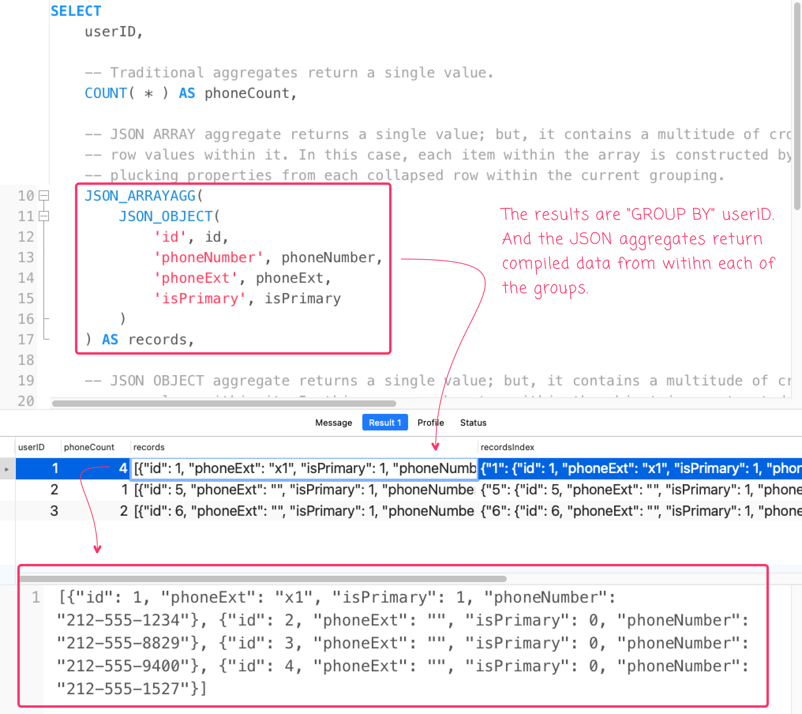Image resolution: width=802 pixels, height=714 pixels.
Task: Select the Status tab
Action: tap(473, 422)
